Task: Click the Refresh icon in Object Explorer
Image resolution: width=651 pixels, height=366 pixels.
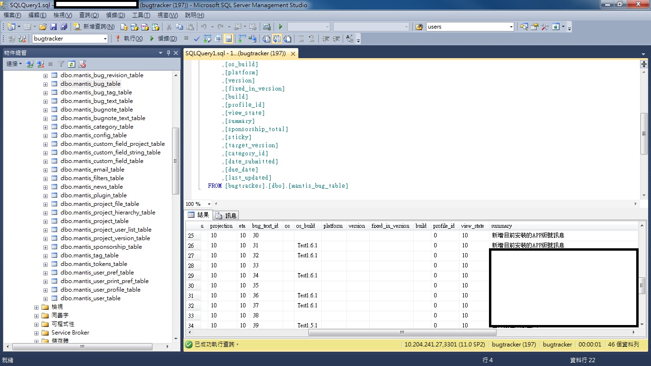Action: 71,64
